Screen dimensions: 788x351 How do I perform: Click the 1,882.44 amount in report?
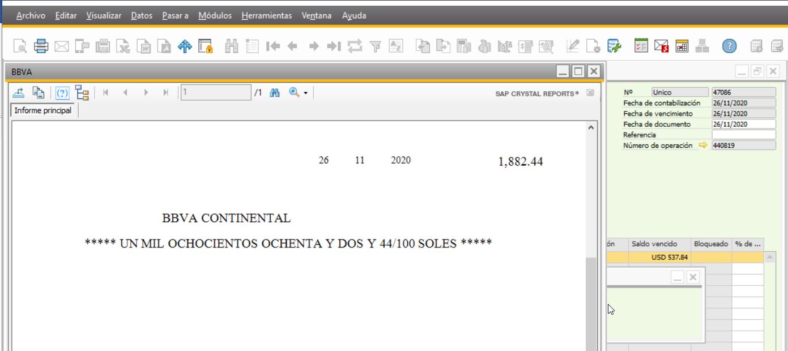[x=521, y=162]
